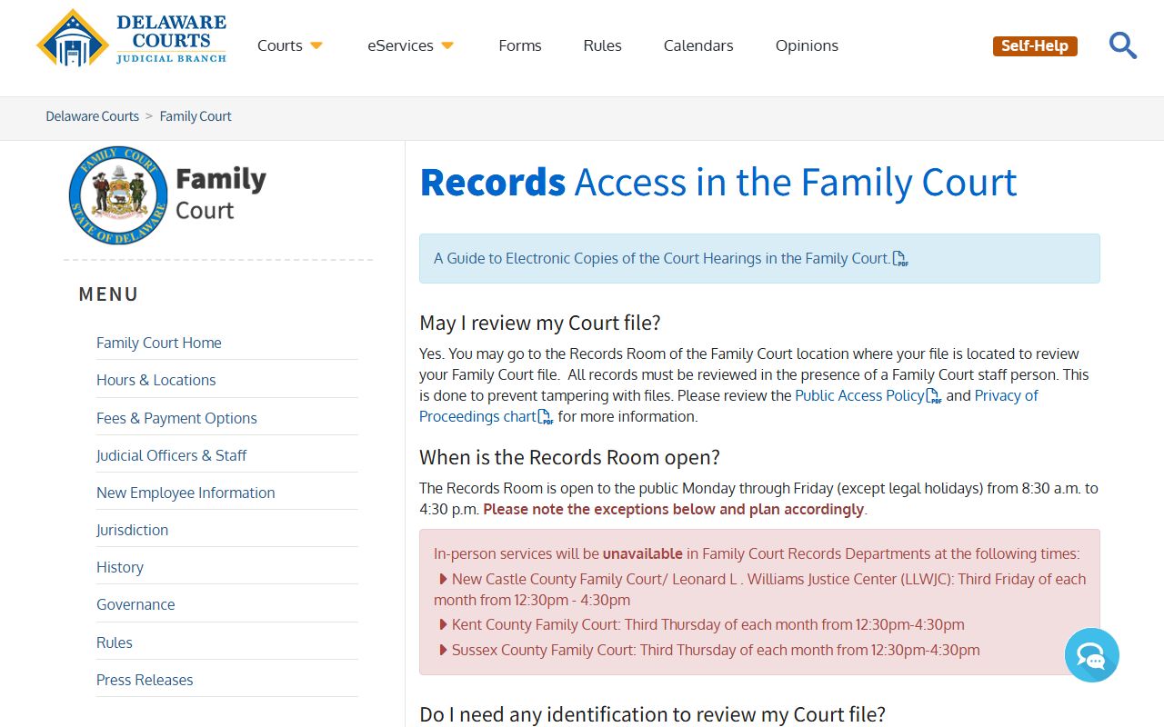Click the Sussex County Family Court bullet
The width and height of the screenshot is (1164, 727).
709,650
